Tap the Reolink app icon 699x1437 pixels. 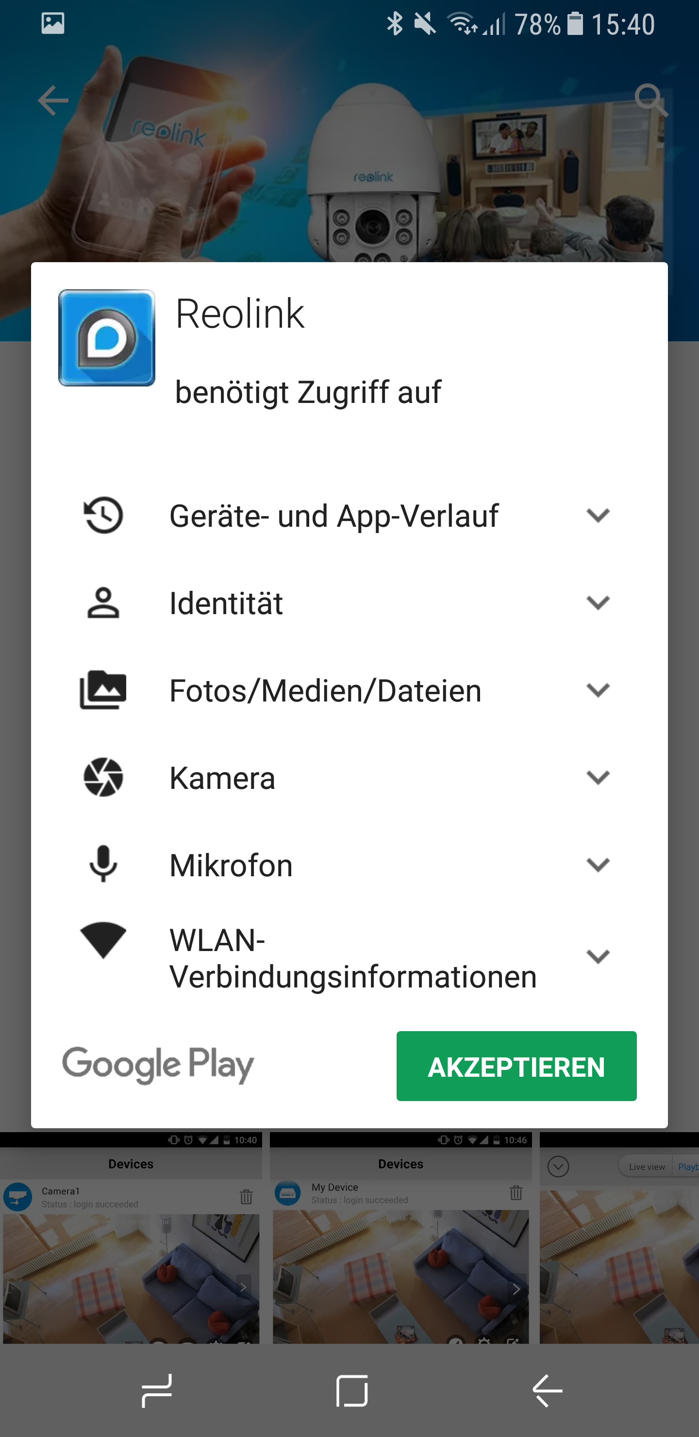(107, 337)
